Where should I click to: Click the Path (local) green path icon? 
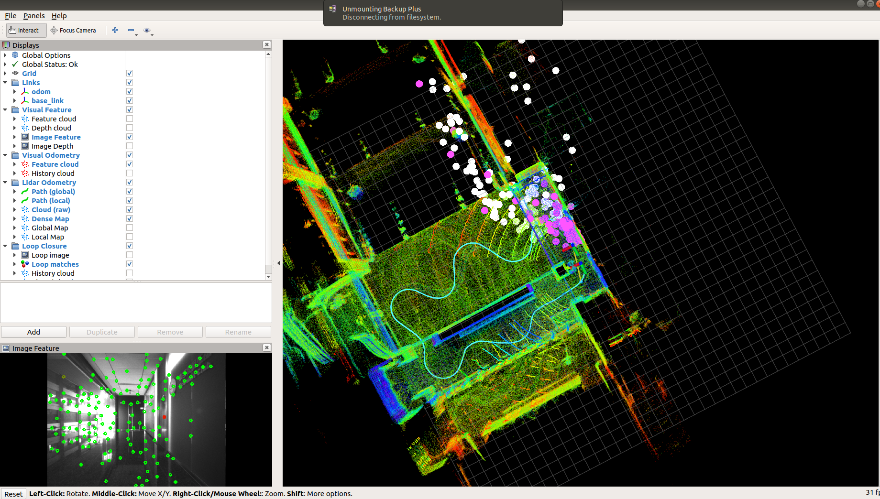[25, 200]
